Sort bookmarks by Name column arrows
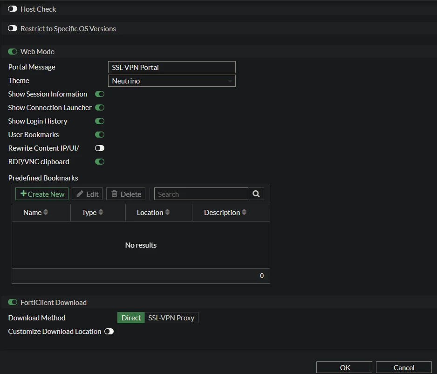437x374 pixels. point(46,212)
